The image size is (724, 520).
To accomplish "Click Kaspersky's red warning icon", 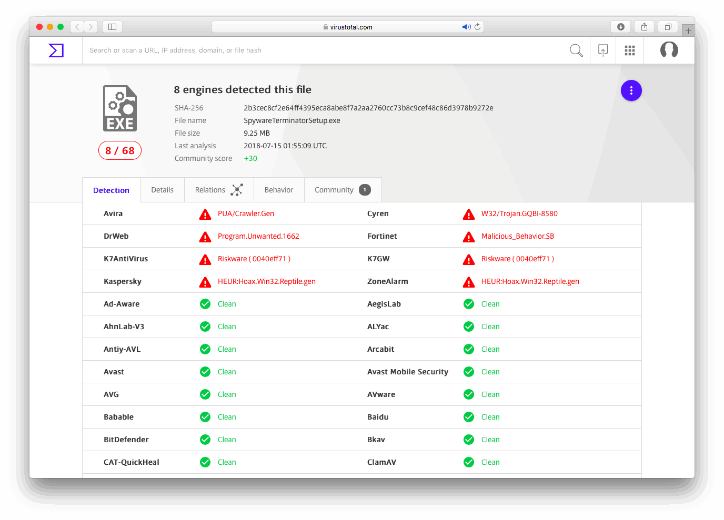I will [x=205, y=282].
